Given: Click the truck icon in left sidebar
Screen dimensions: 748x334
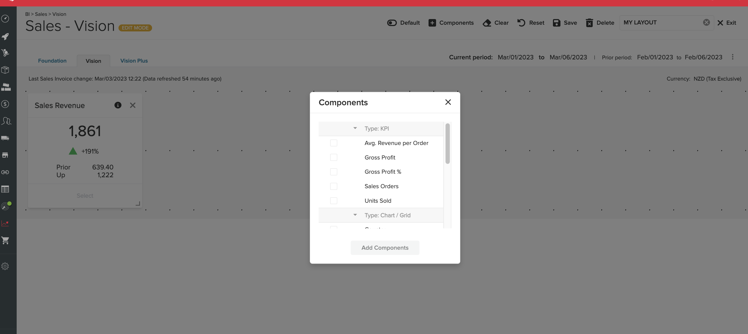Looking at the screenshot, I should [5, 138].
